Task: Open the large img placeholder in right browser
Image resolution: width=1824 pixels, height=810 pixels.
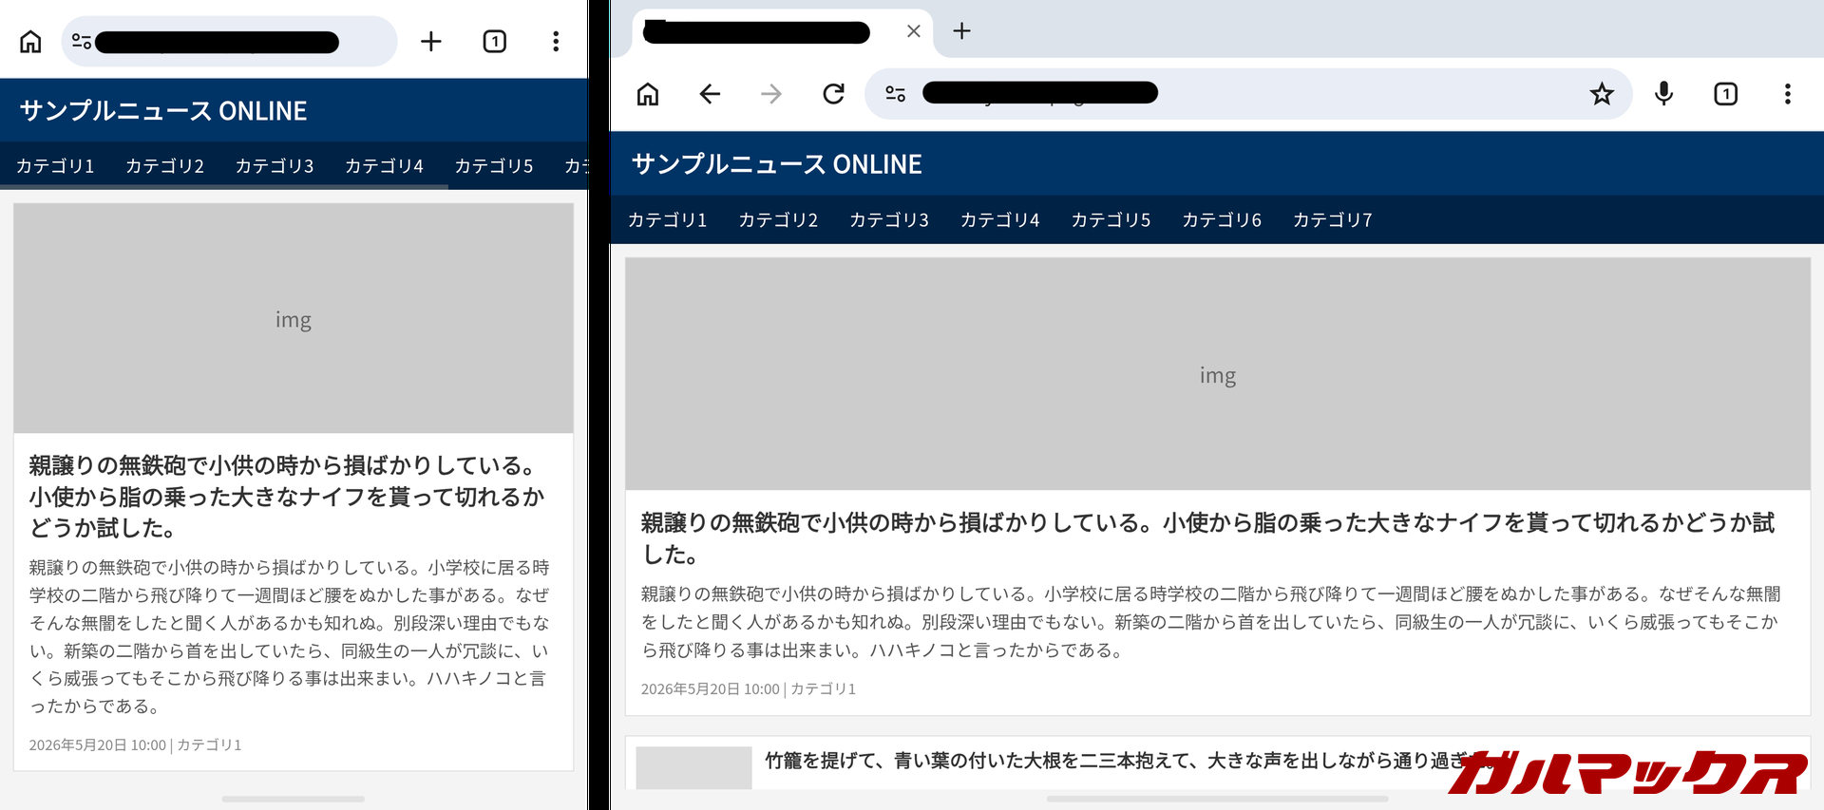Action: [1218, 374]
